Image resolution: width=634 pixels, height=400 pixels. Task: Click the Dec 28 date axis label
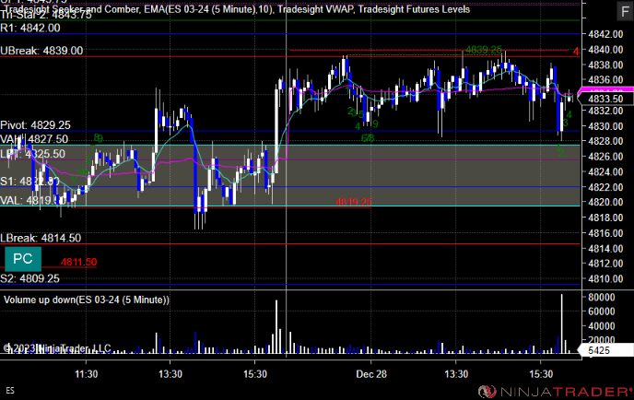(371, 374)
